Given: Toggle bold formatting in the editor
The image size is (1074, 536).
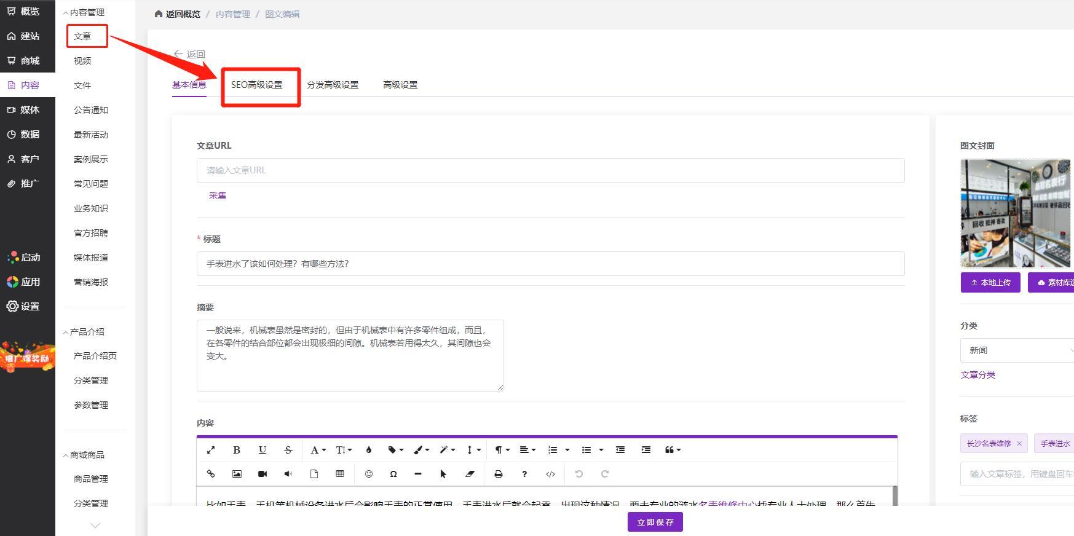Looking at the screenshot, I should pyautogui.click(x=236, y=450).
